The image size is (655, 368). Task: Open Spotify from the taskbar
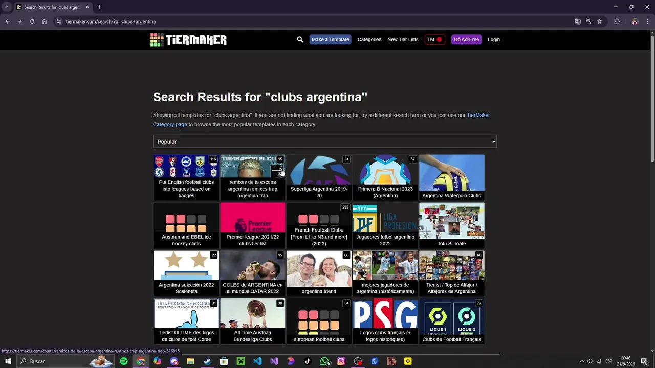click(124, 361)
